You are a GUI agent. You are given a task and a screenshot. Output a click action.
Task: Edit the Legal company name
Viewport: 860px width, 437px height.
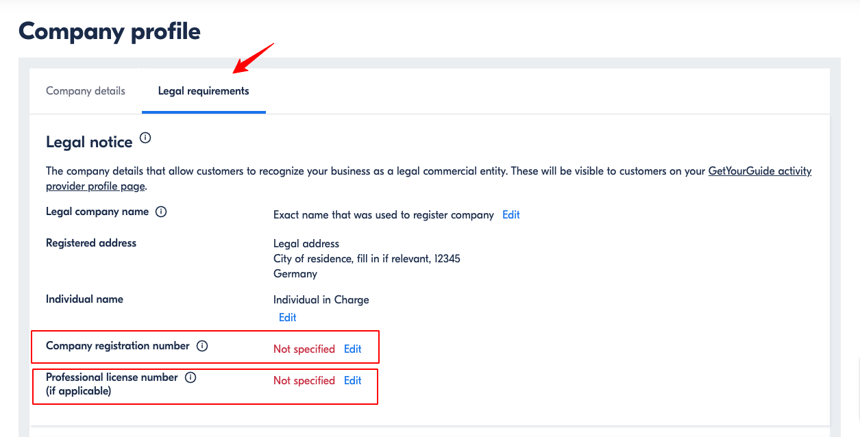click(511, 215)
